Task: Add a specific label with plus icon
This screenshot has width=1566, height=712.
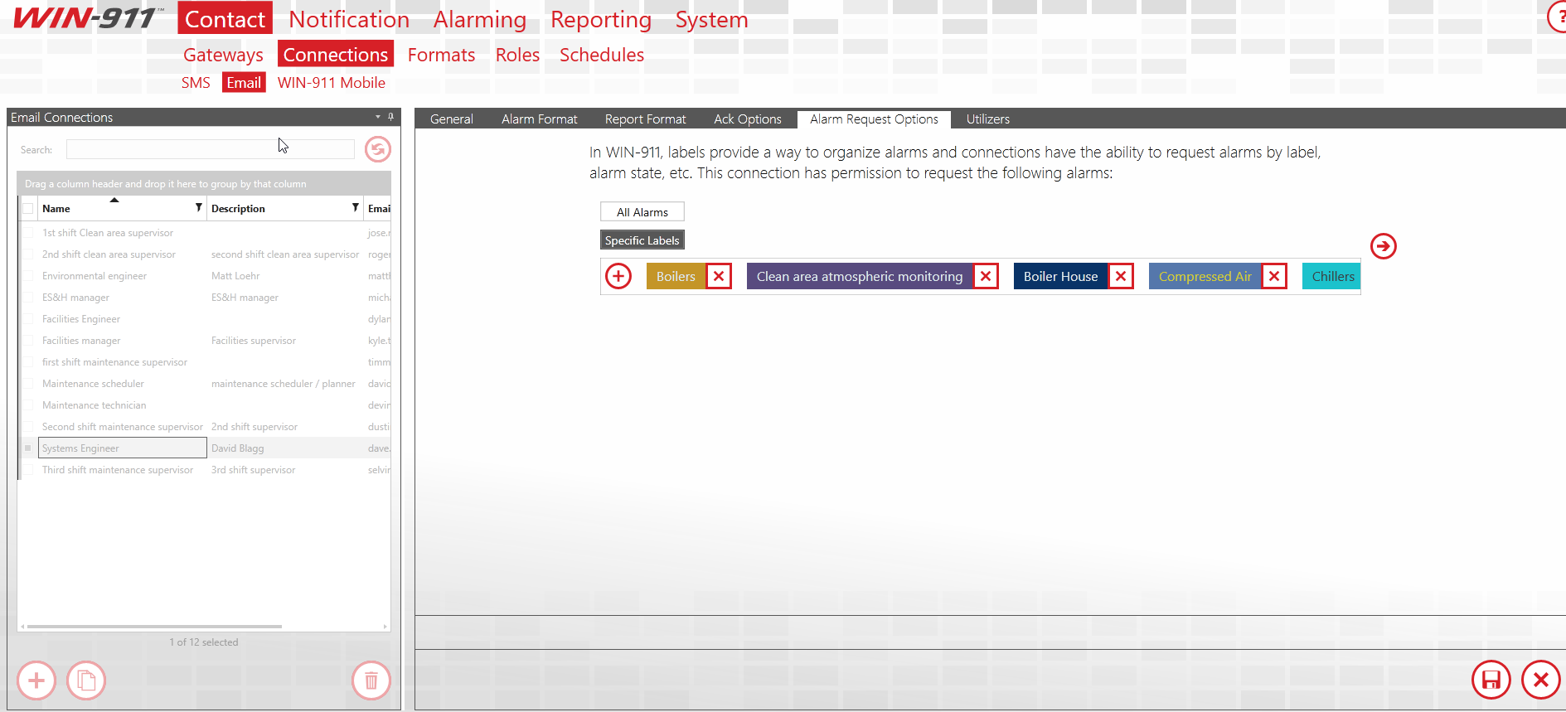Action: click(618, 276)
